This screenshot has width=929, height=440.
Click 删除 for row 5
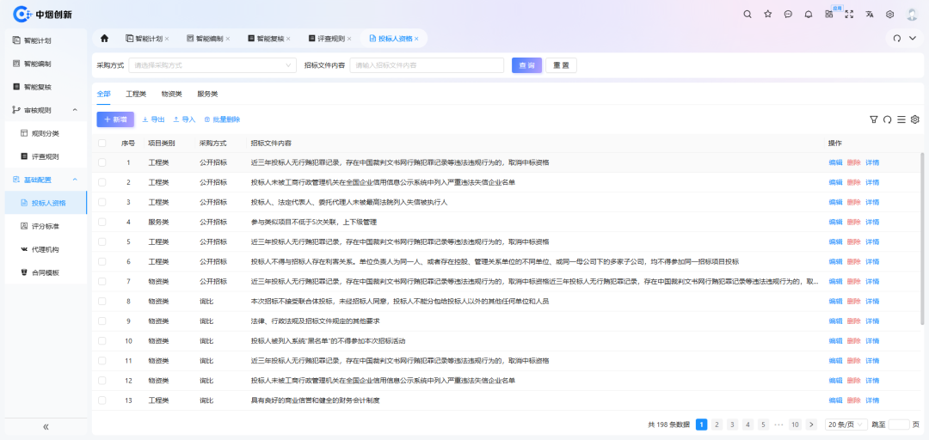click(x=854, y=241)
